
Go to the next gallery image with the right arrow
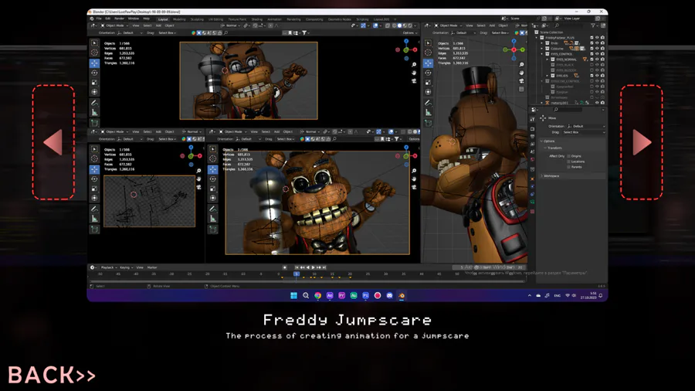pyautogui.click(x=642, y=142)
